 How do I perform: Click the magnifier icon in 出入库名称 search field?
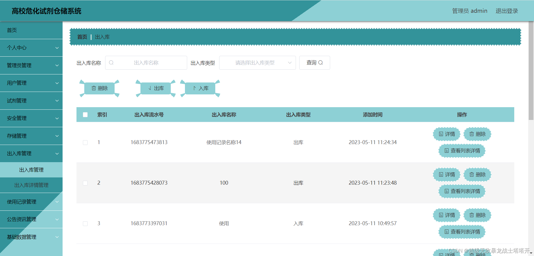point(111,63)
